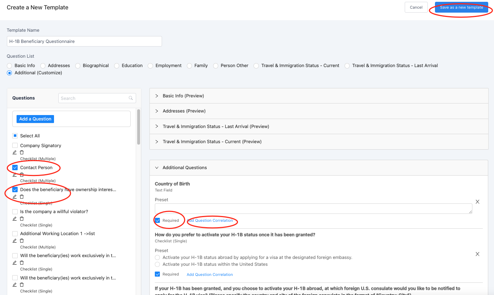Click the Country of Birth preset text area
The image size is (494, 295).
click(314, 208)
